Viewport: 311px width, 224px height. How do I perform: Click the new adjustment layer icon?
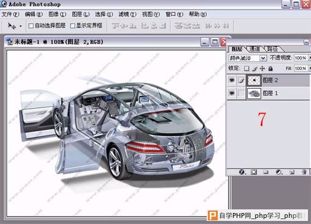pyautogui.click(x=279, y=172)
